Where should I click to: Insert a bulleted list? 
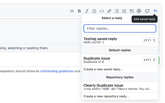click(x=117, y=11)
